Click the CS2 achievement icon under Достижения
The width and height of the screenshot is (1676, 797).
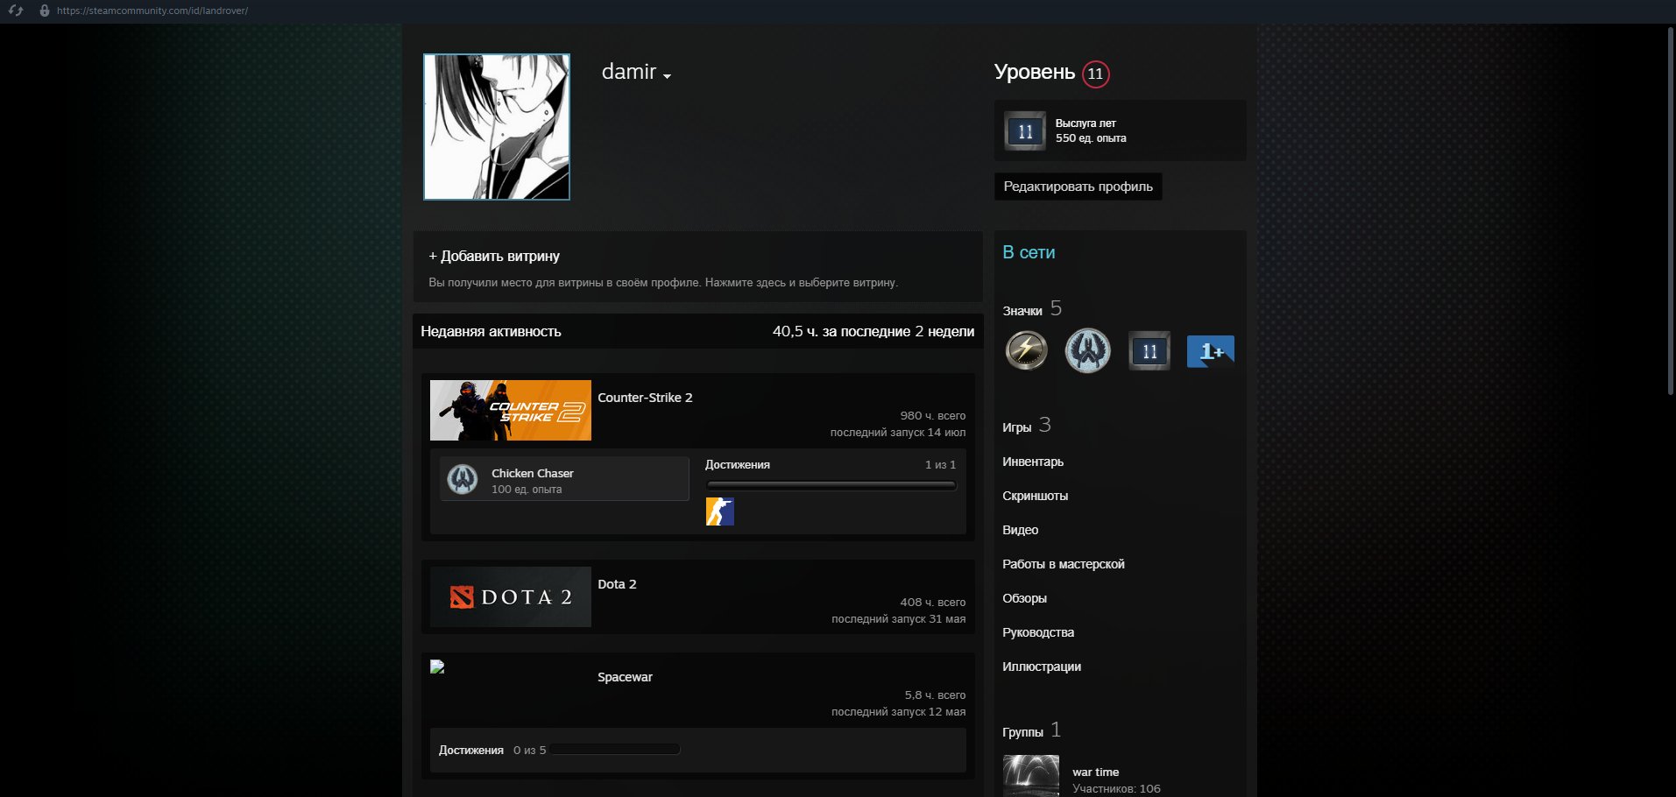pyautogui.click(x=719, y=511)
